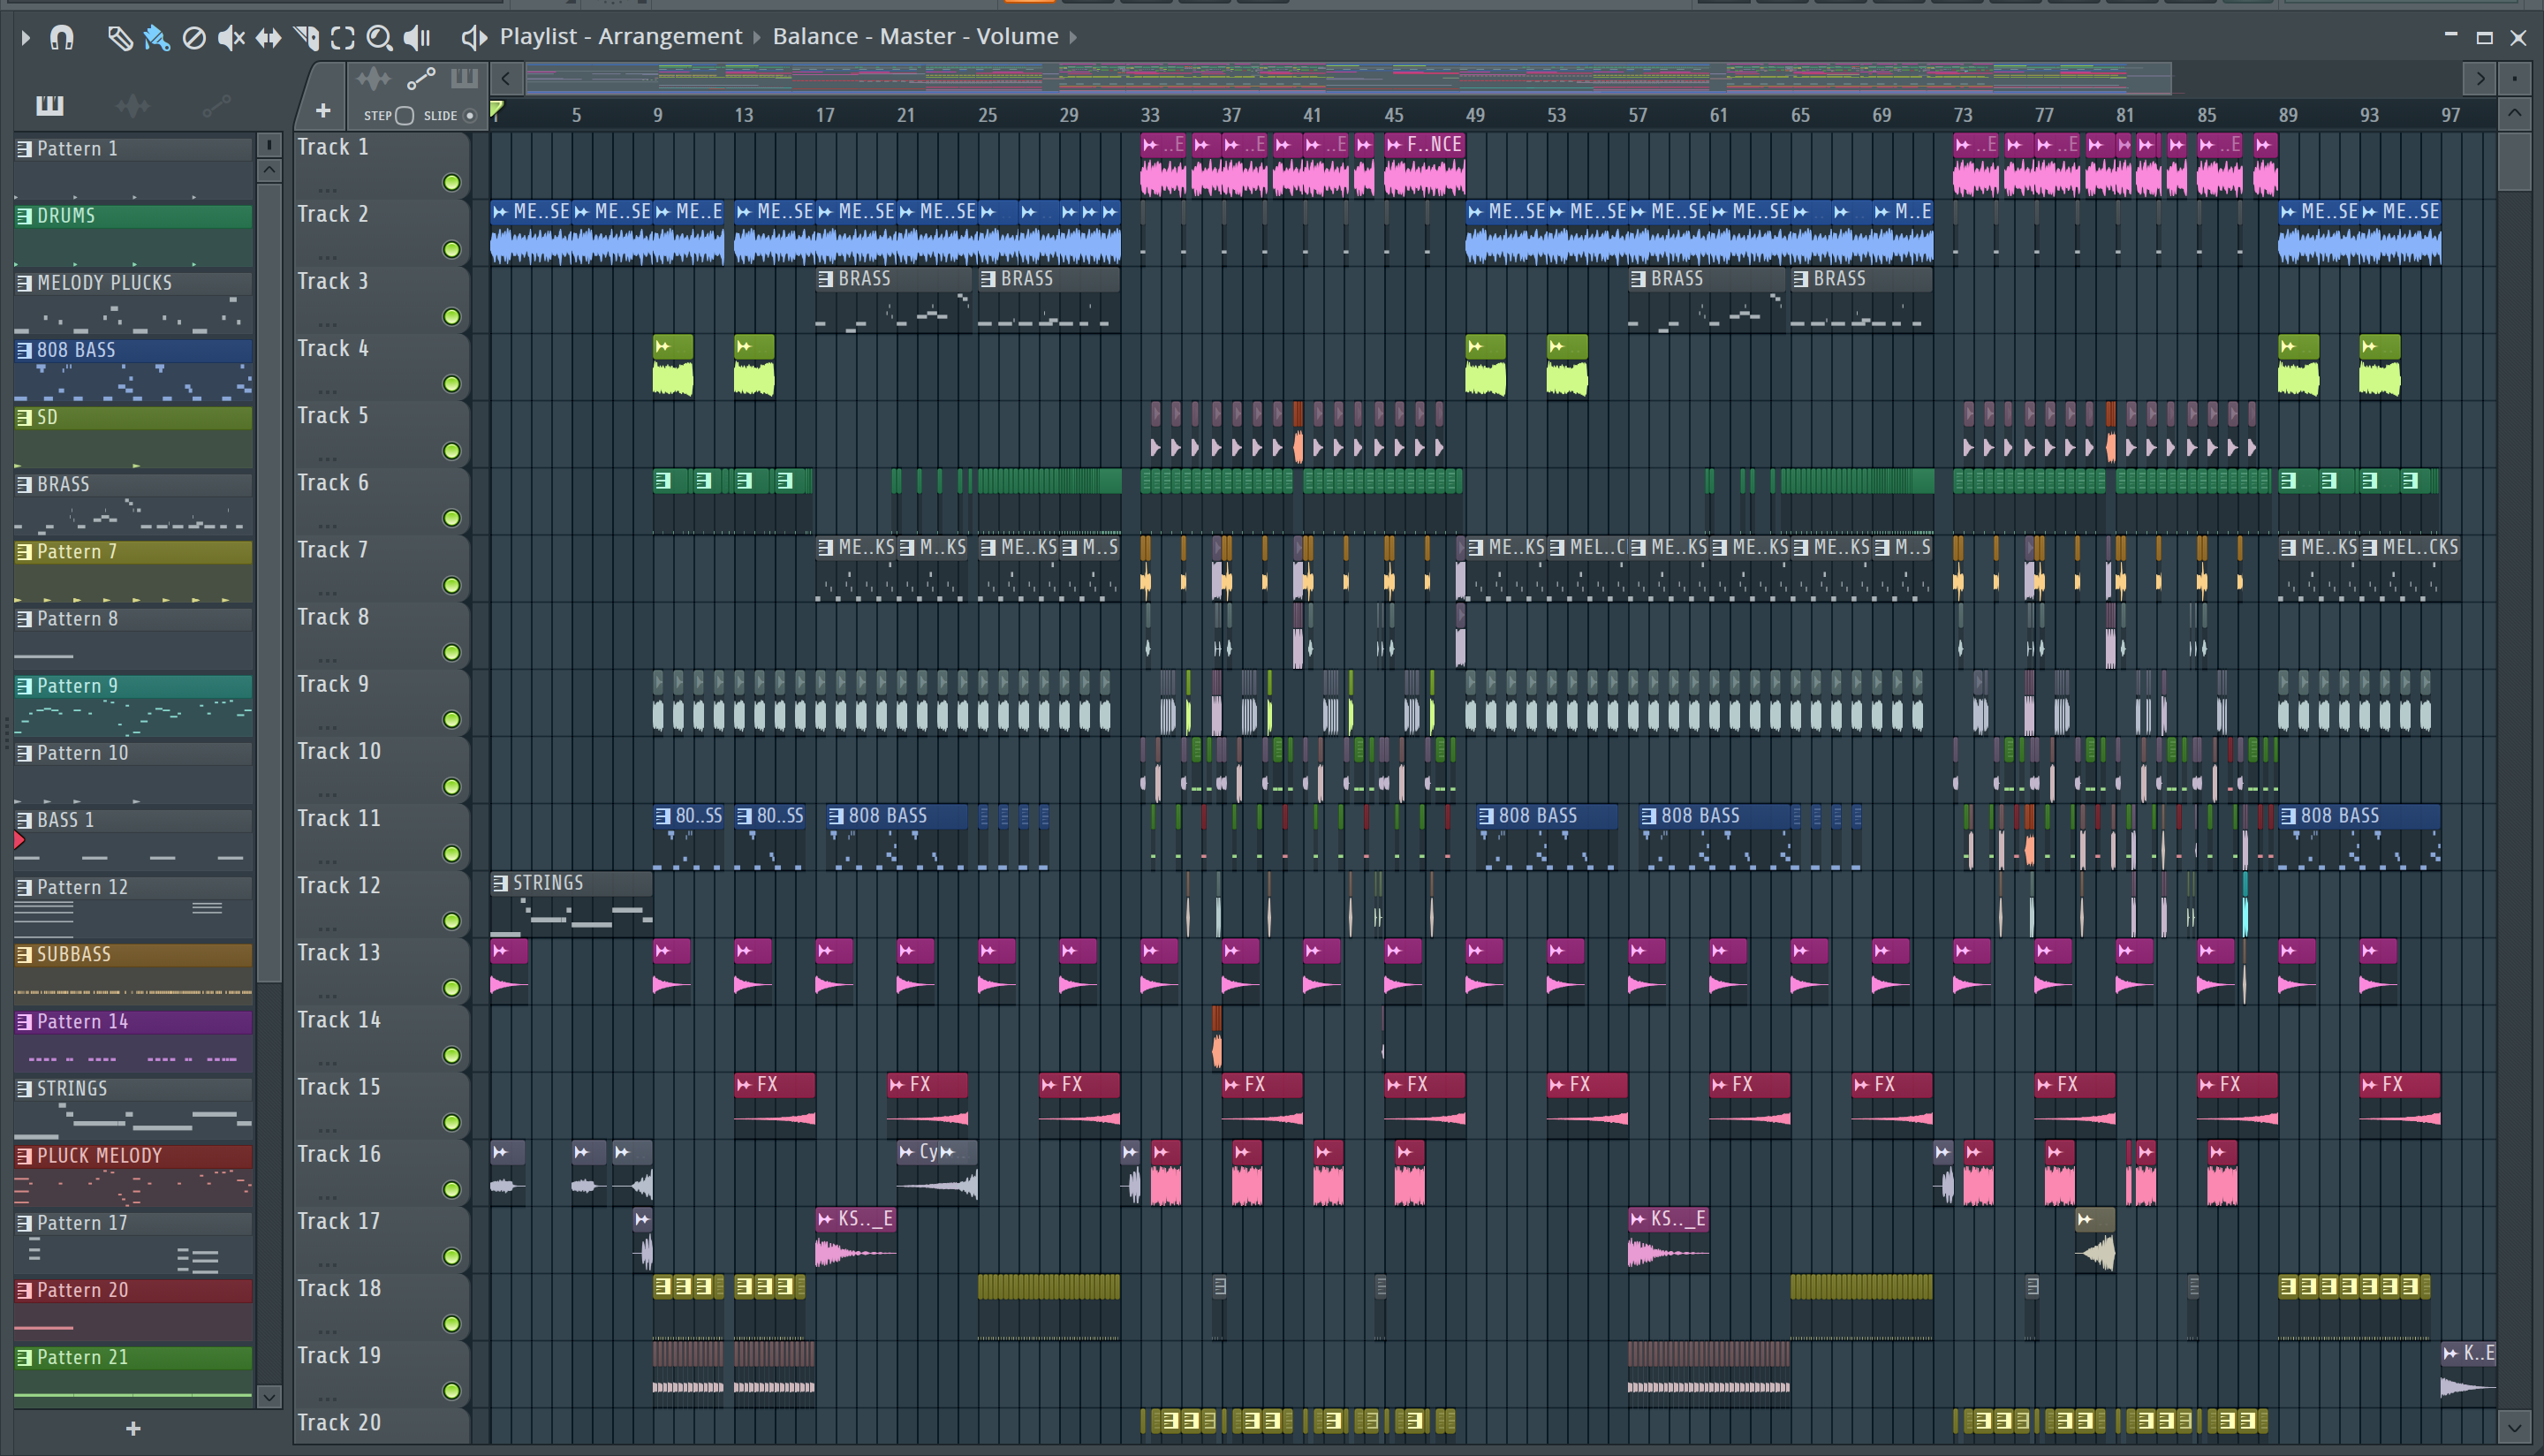Mute Track 2 via green dot
The height and width of the screenshot is (1456, 2544).
pyautogui.click(x=451, y=249)
